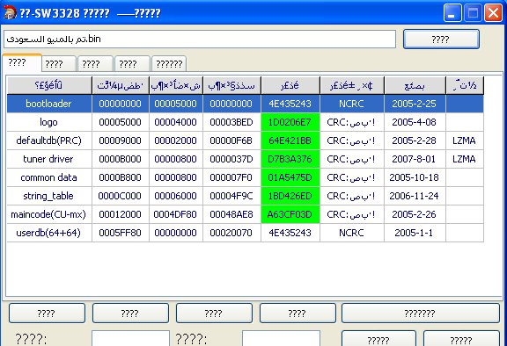Click 4E435243 in the bootloader row
Image resolution: width=507 pixels, height=346 pixels.
[290, 104]
